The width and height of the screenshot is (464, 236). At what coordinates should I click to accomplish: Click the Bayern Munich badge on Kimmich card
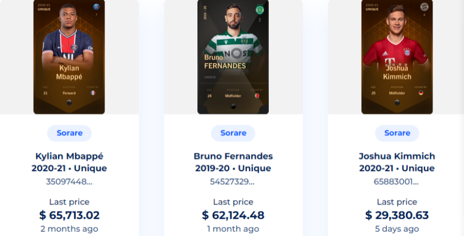[425, 6]
